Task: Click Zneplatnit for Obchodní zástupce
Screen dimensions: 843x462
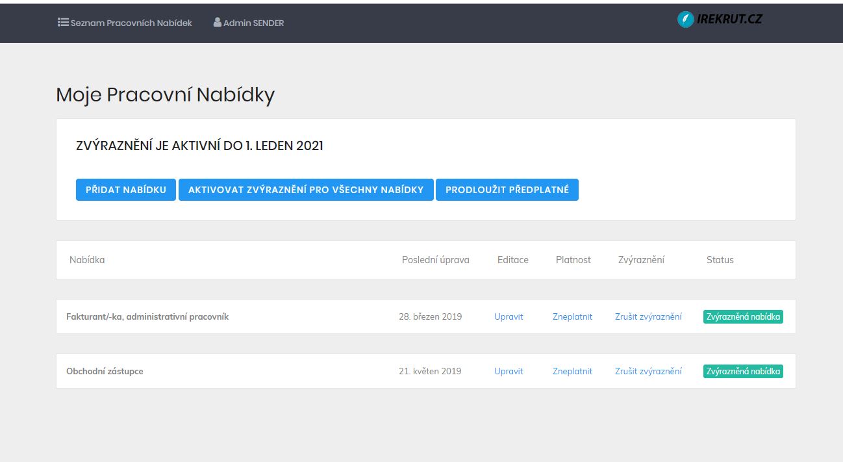Action: (572, 371)
